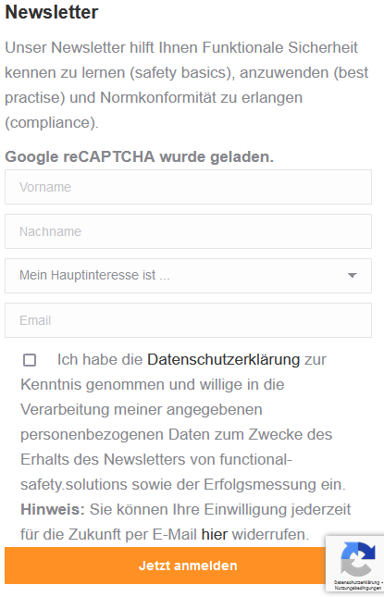
Task: Open reCAPTCHA badge's Nutzungsbedingungen link
Action: click(358, 588)
